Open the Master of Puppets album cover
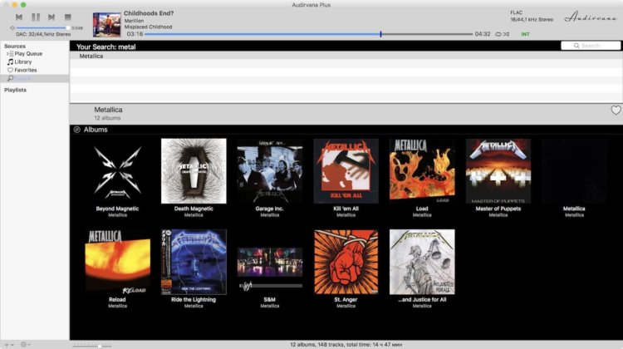The width and height of the screenshot is (623, 349). (498, 171)
